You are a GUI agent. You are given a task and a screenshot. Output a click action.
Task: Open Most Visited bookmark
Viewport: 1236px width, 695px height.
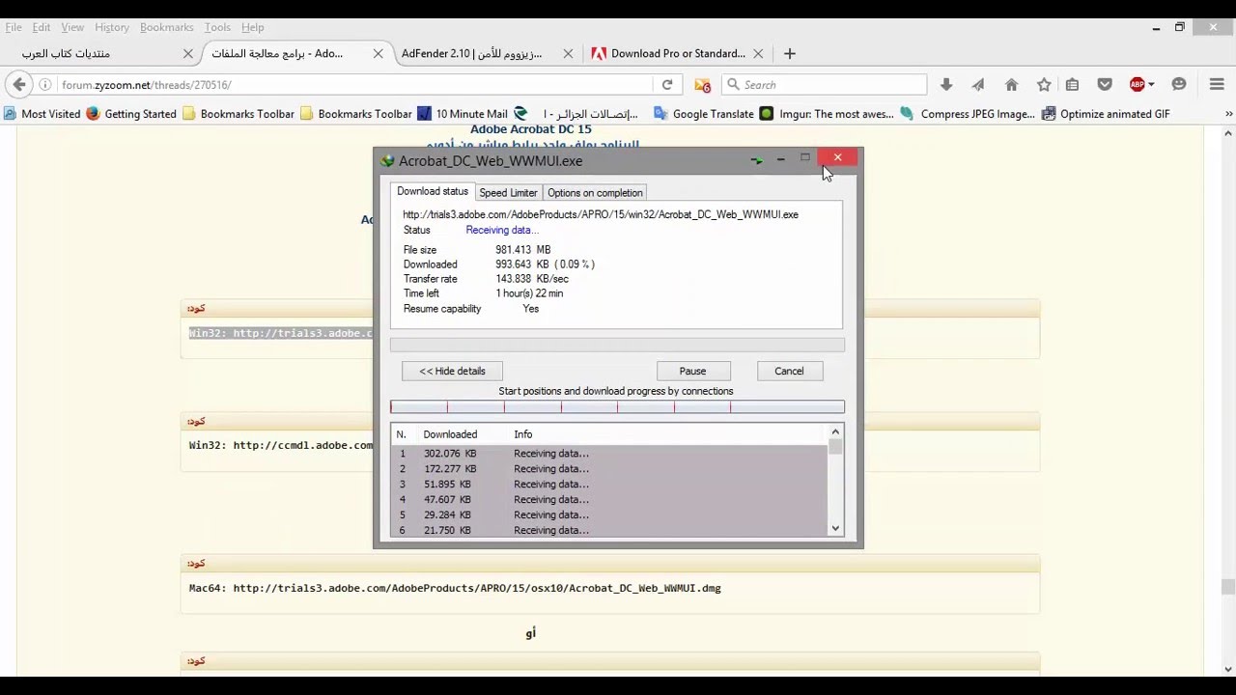tap(42, 114)
